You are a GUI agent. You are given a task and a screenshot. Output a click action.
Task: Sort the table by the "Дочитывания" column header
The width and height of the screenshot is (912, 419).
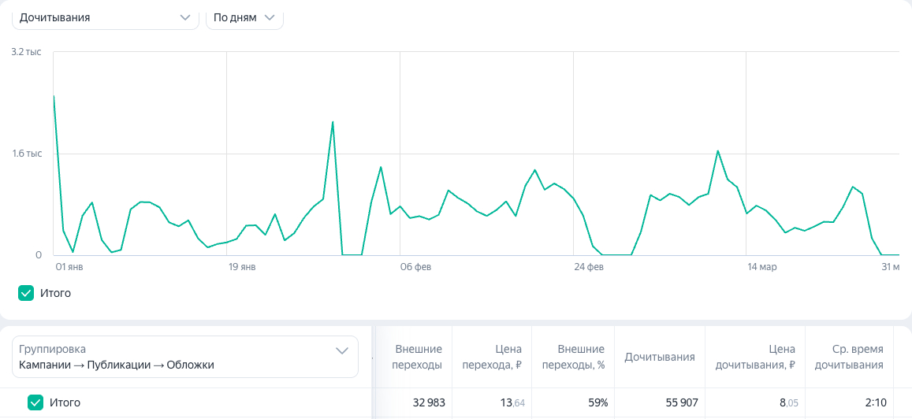(660, 357)
